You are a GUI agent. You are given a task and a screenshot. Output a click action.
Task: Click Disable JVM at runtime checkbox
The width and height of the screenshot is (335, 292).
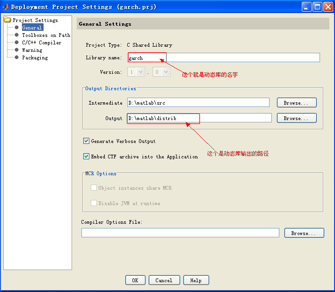point(94,203)
